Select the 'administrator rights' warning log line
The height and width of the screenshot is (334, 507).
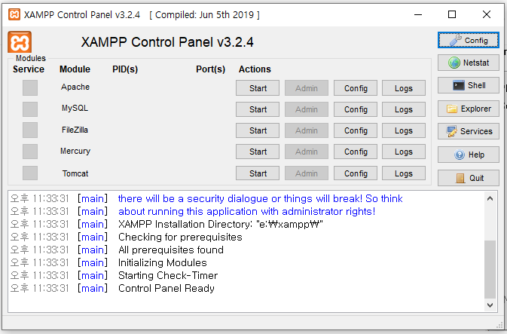tap(193, 211)
